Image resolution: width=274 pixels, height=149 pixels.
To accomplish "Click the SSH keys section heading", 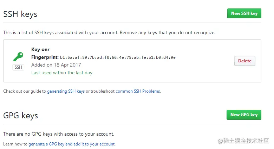I will click(x=20, y=14).
